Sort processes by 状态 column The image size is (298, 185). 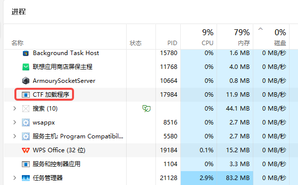(136, 43)
